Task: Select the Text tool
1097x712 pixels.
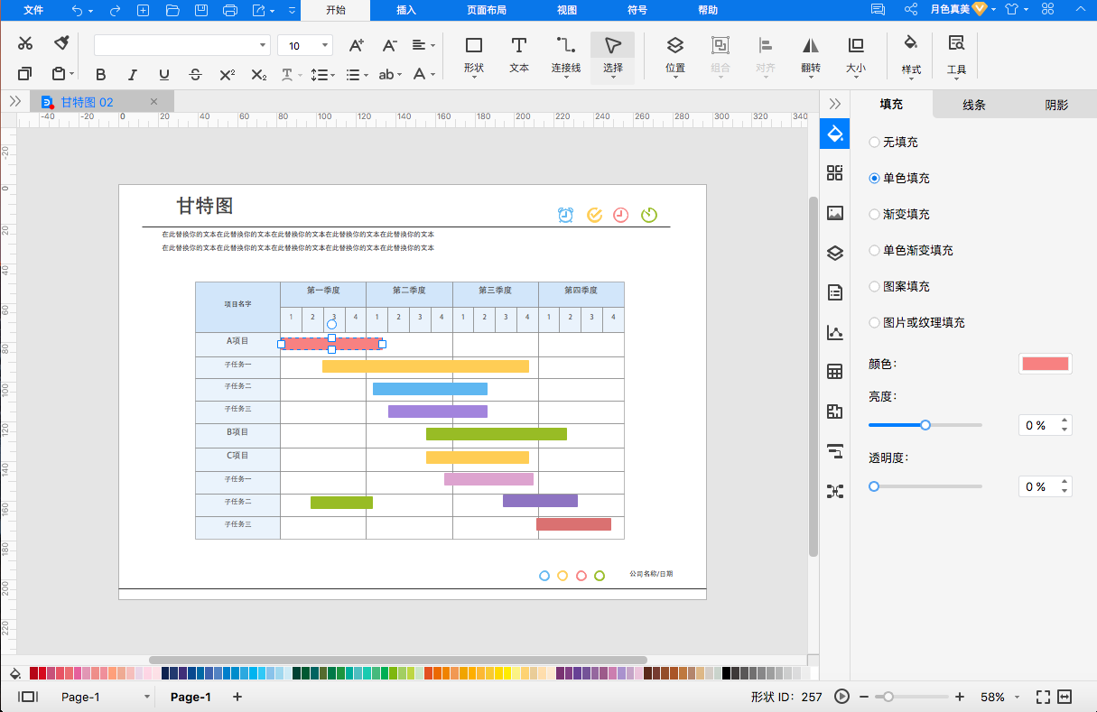Action: coord(519,54)
